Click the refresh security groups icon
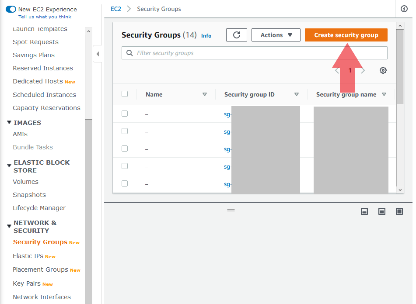Screen dimensions: 416x304 click(236, 35)
